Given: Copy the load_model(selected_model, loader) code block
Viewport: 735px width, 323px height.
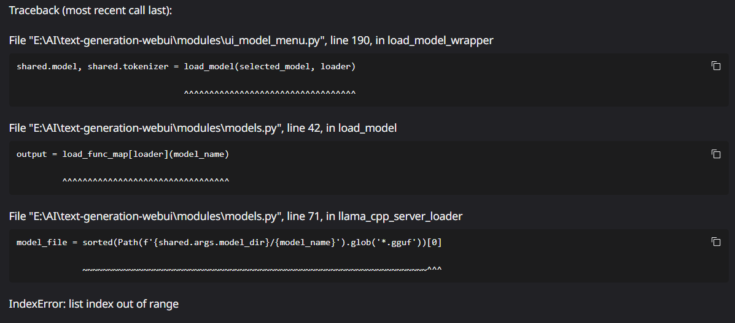Looking at the screenshot, I should tap(716, 66).
